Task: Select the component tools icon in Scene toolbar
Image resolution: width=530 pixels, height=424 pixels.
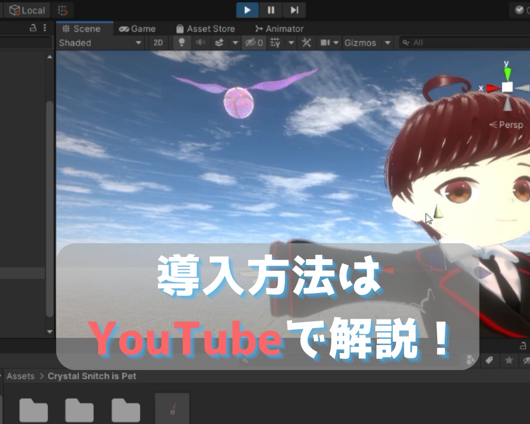Action: pos(306,43)
